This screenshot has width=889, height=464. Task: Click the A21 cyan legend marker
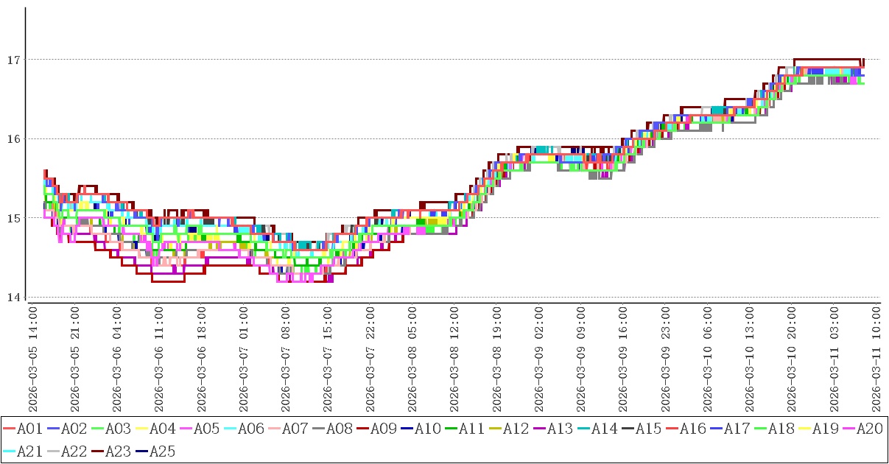10,451
